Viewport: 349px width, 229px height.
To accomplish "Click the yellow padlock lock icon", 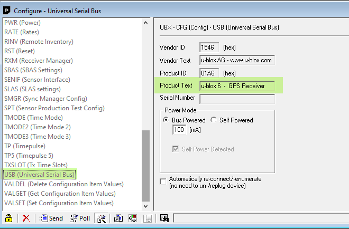I will coord(8,218).
